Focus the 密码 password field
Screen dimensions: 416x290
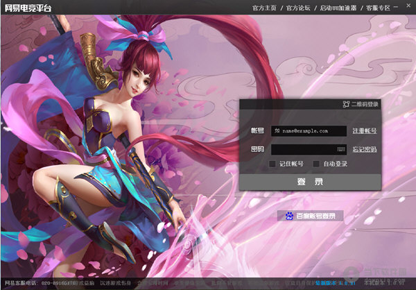309,150
